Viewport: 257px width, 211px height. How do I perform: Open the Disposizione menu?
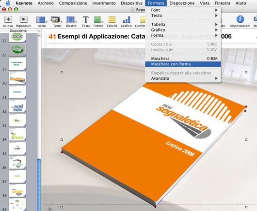pos(182,3)
